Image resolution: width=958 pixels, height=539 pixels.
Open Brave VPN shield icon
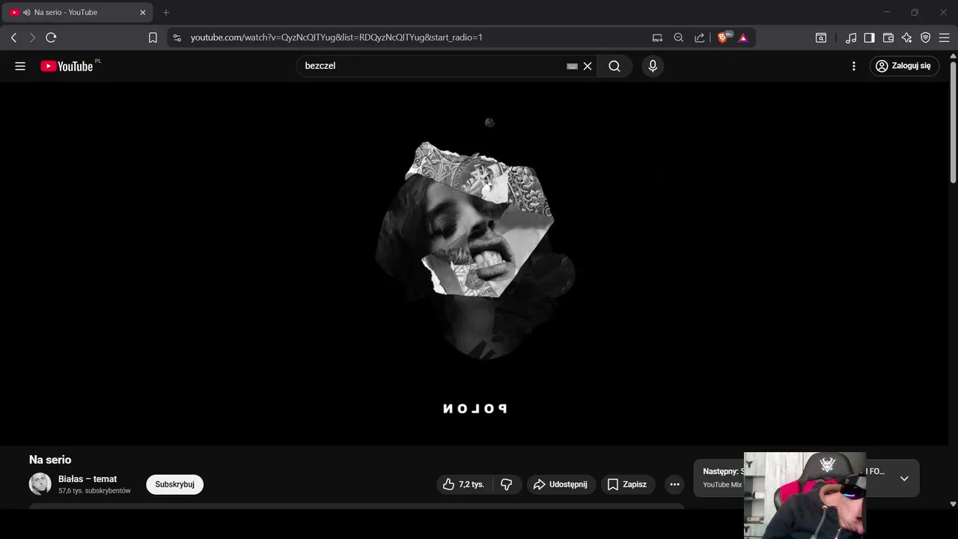926,37
